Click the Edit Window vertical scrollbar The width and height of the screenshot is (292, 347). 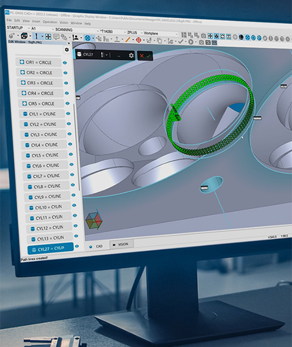coord(77,147)
